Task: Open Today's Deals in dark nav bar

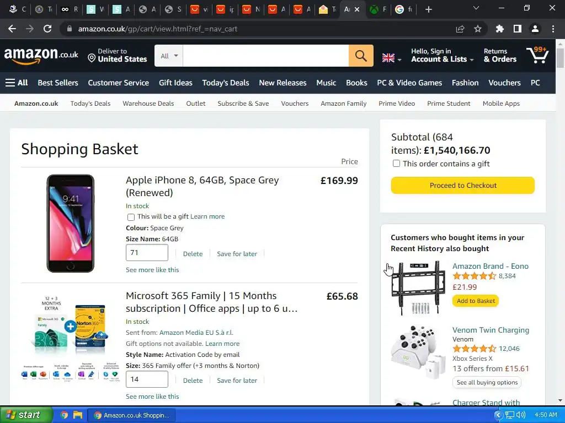Action: point(226,83)
